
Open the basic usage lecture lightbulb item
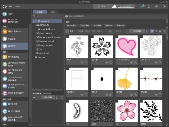pos(15,57)
